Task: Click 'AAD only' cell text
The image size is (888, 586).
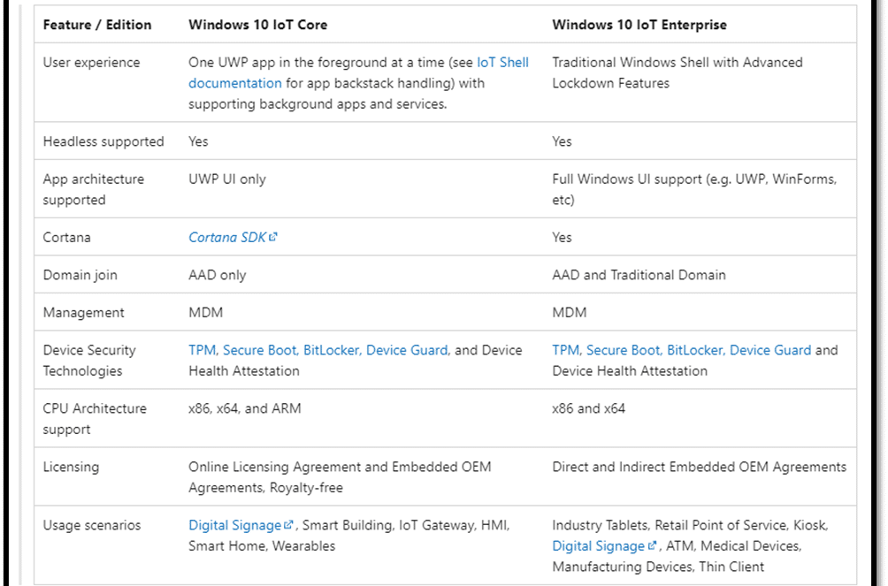Action: pyautogui.click(x=218, y=275)
